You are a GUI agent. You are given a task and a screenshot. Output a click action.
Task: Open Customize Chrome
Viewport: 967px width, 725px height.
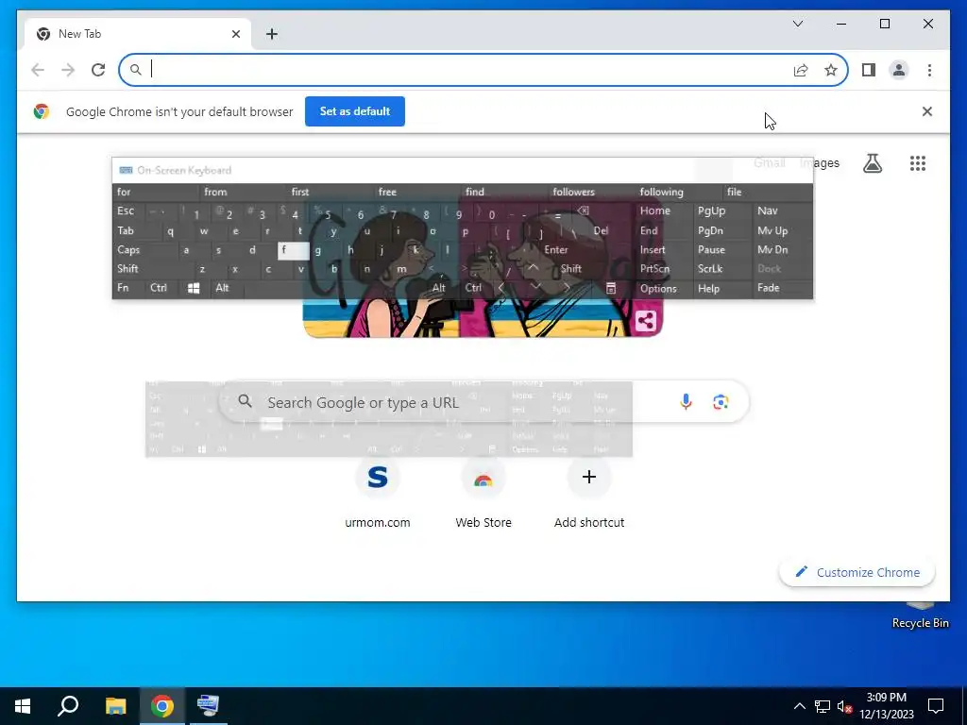point(857,572)
